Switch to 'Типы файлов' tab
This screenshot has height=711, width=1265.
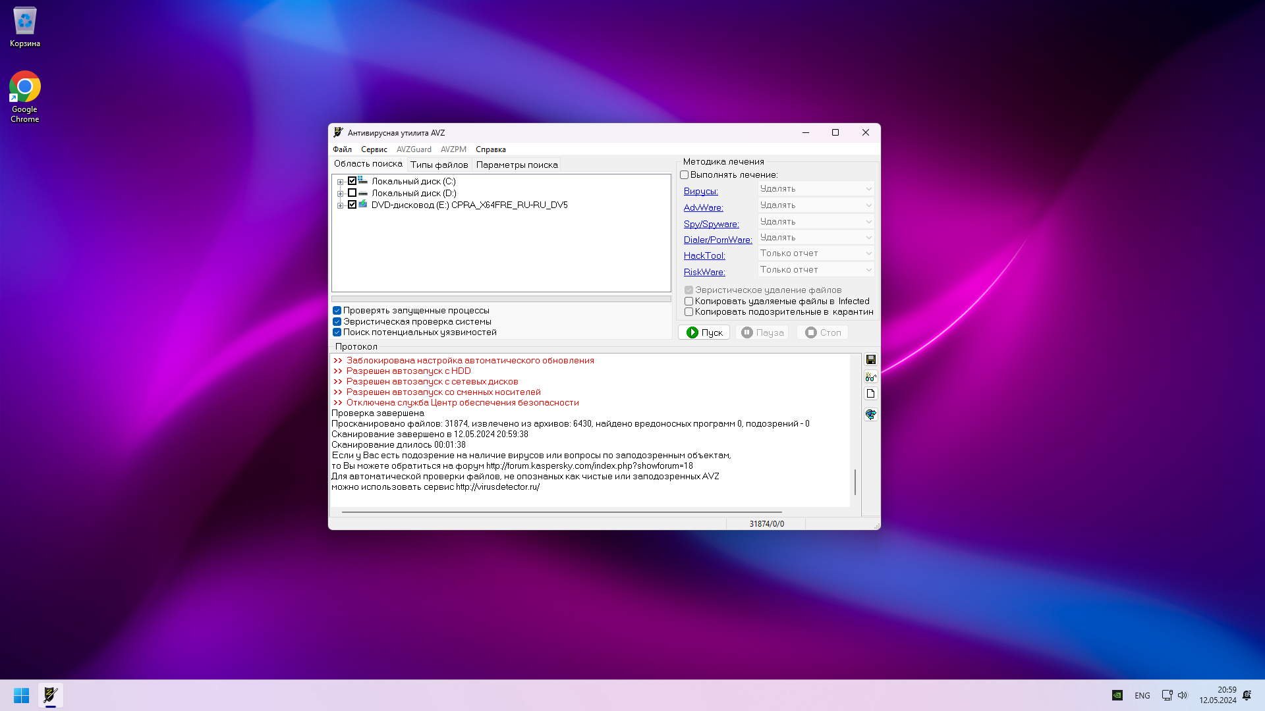pyautogui.click(x=439, y=165)
